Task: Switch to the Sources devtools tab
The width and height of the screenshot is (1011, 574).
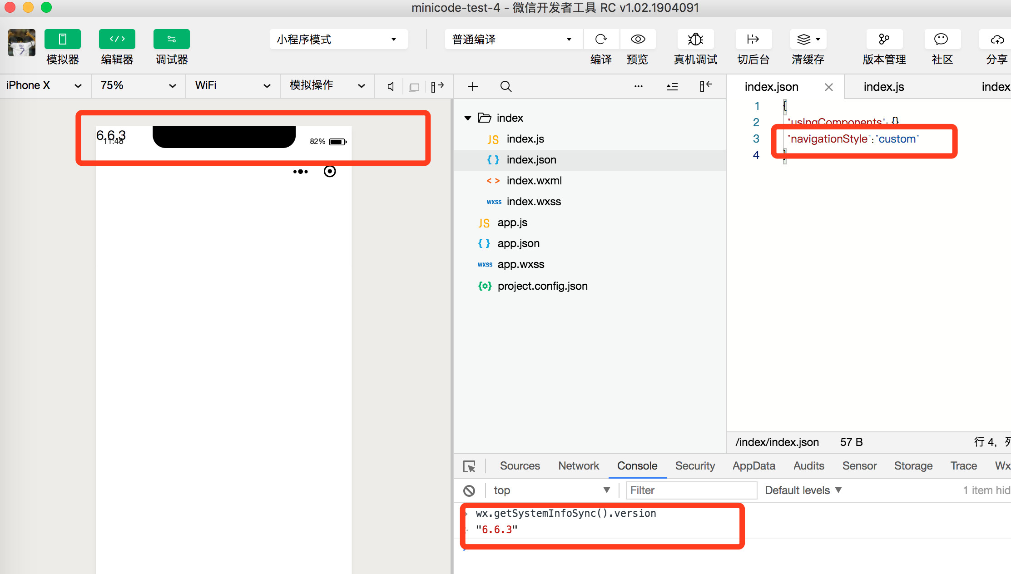Action: [x=520, y=466]
